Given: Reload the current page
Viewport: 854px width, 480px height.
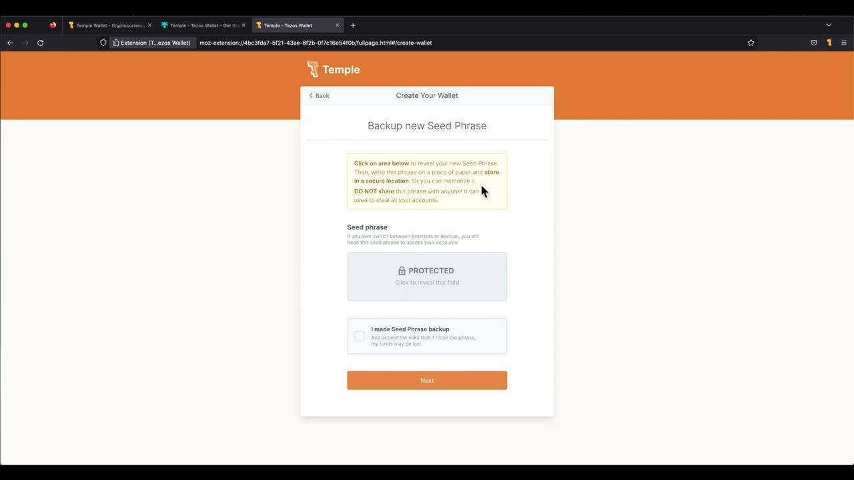Looking at the screenshot, I should coord(41,43).
